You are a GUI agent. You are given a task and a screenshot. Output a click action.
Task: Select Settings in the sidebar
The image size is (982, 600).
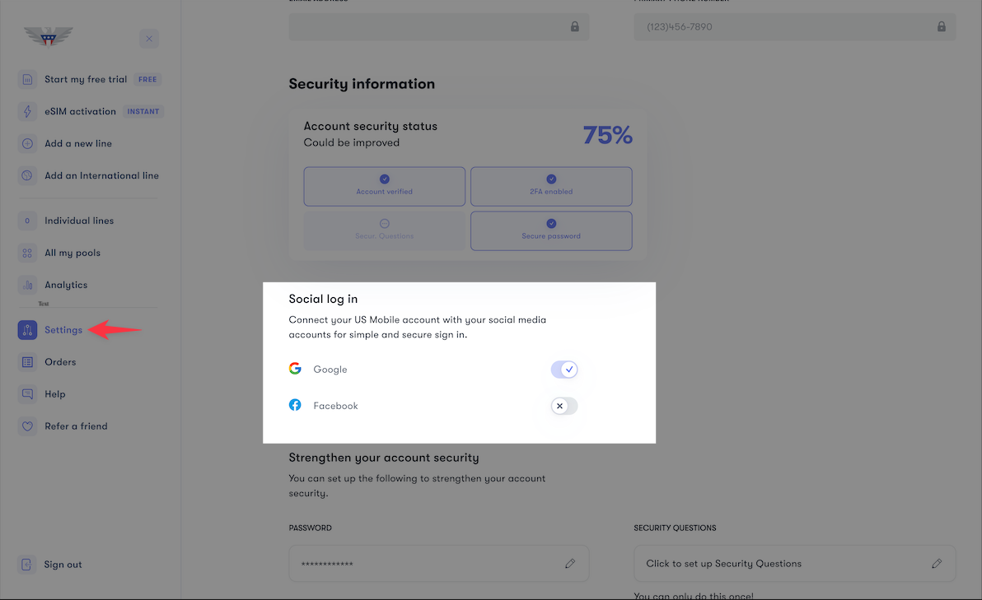tap(63, 329)
